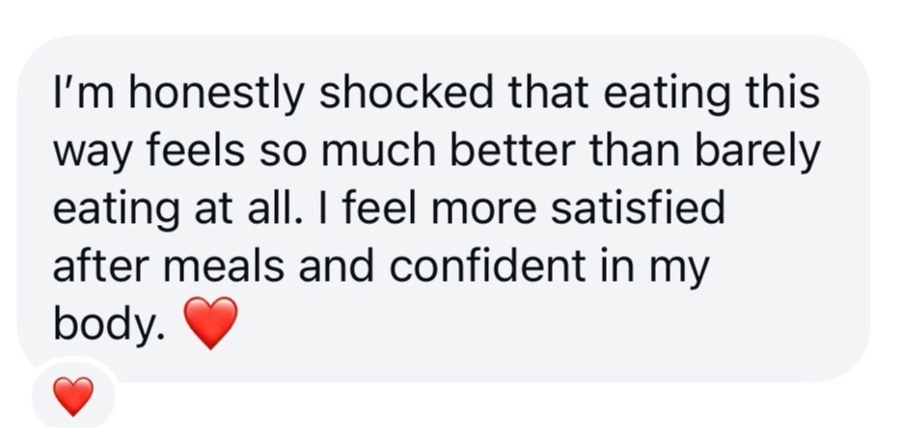Tap the word "body." on the last line
The width and height of the screenshot is (902, 441).
coord(110,324)
